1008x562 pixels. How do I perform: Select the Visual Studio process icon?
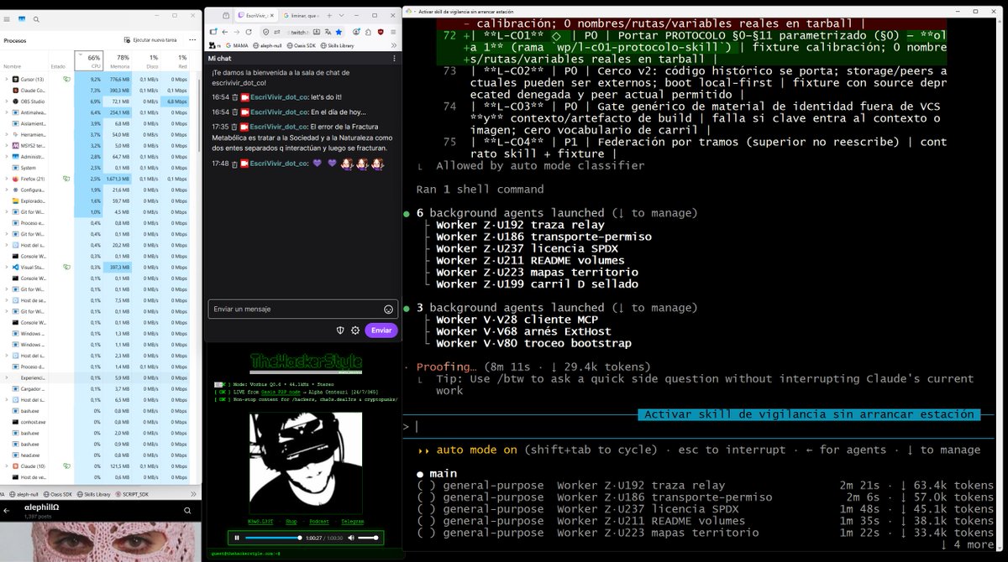(x=15, y=267)
